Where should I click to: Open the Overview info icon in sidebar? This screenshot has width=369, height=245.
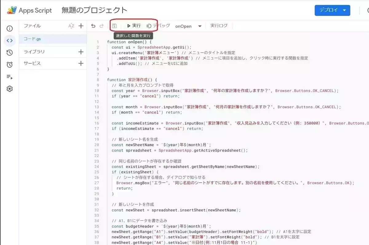(x=10, y=29)
